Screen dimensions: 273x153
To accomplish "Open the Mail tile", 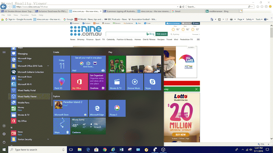I will [x=88, y=64].
